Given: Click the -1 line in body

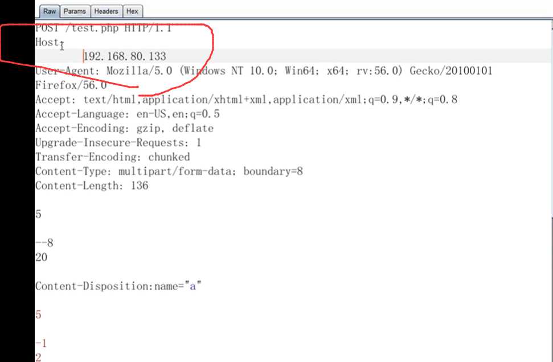Looking at the screenshot, I should (x=41, y=343).
